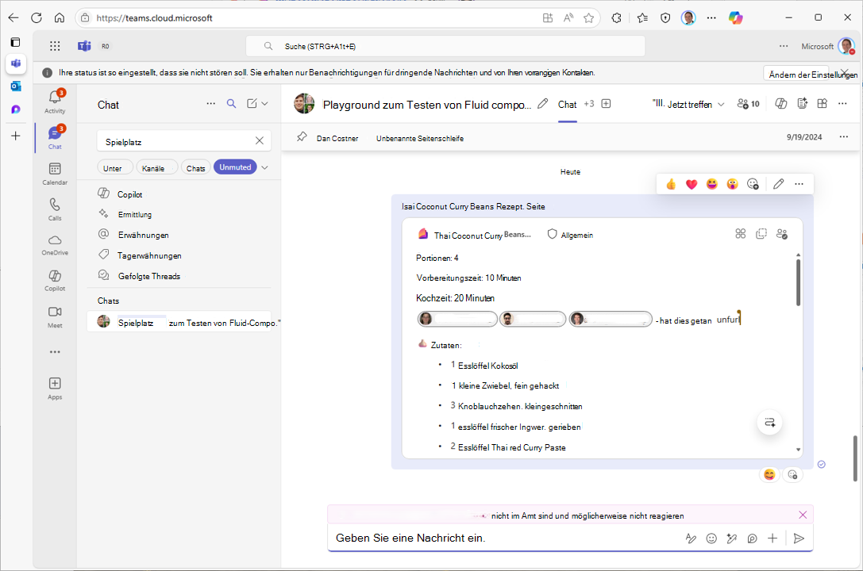Switch to the Chat tab of the group
863x571 pixels.
click(567, 104)
